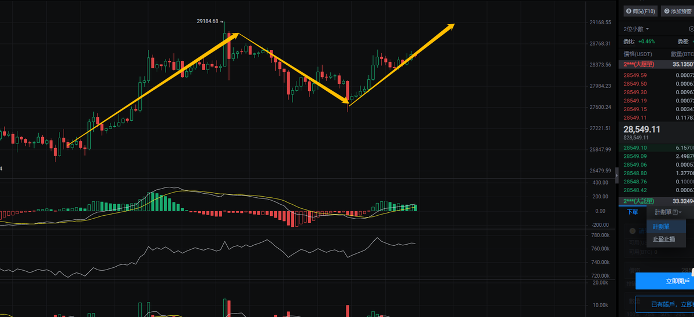The height and width of the screenshot is (317, 694).
Task: Open the 計劃單 tab dropdown
Action: 667,212
